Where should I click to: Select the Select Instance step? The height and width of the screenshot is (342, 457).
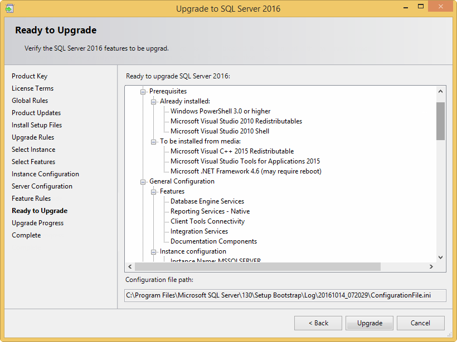pos(33,150)
